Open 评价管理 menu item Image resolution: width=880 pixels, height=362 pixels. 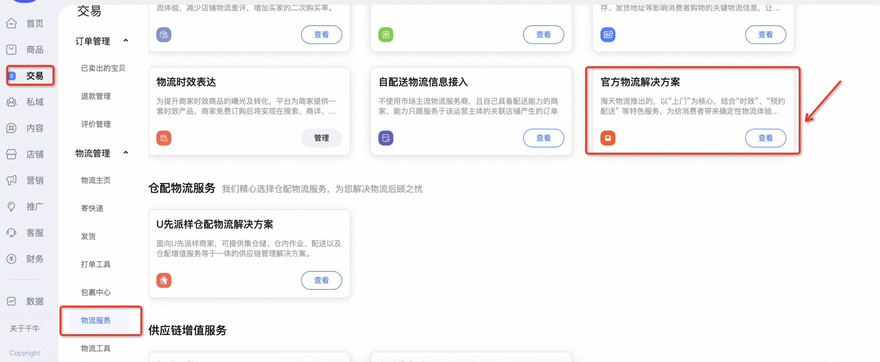pos(96,124)
